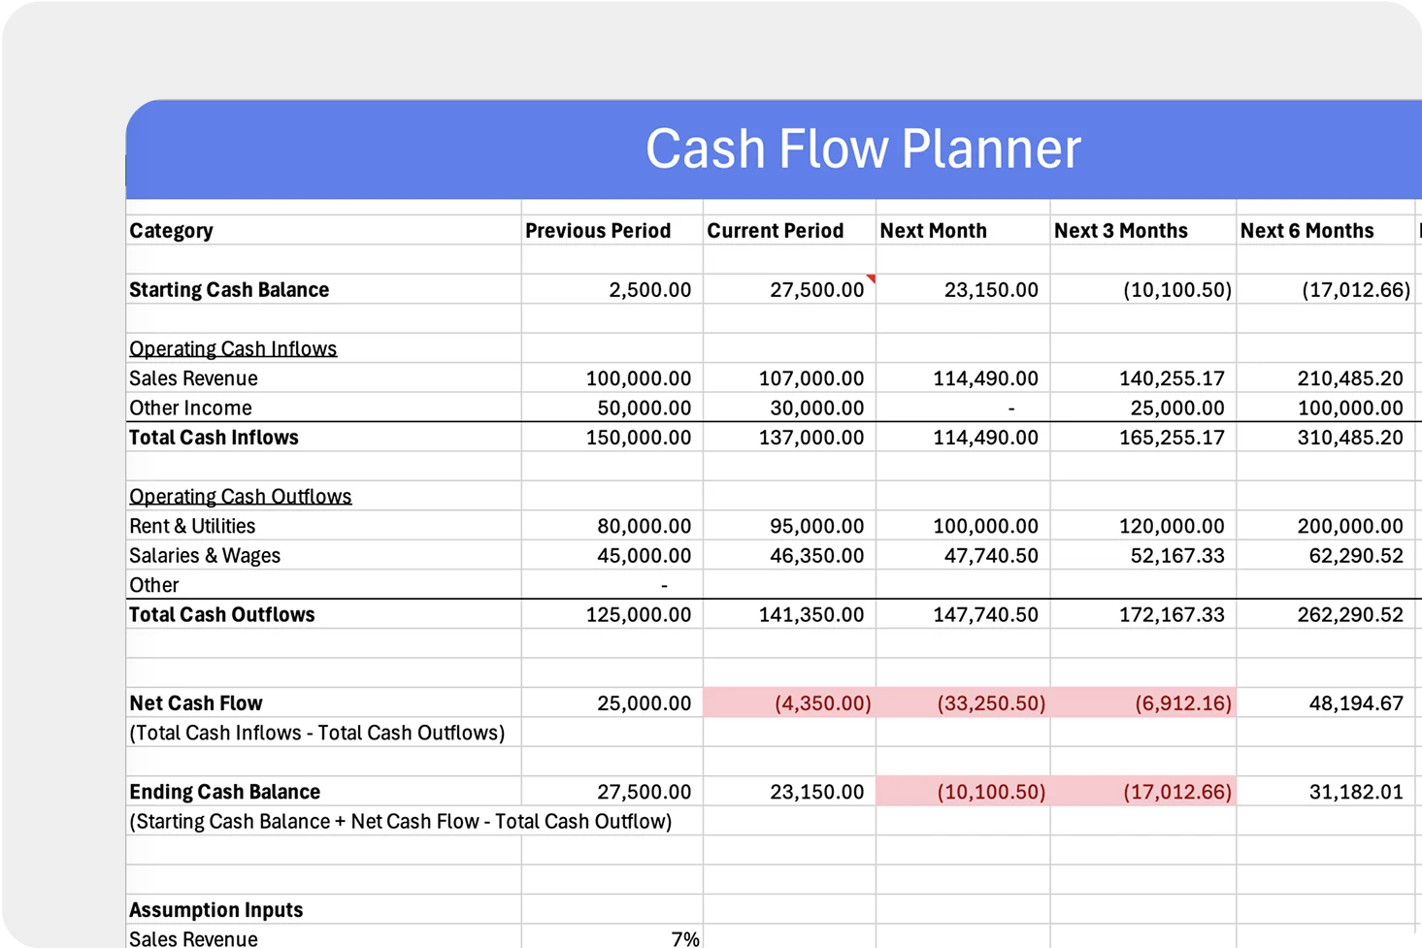
Task: Click the Rent & Utilities row label
Action: pos(192,526)
